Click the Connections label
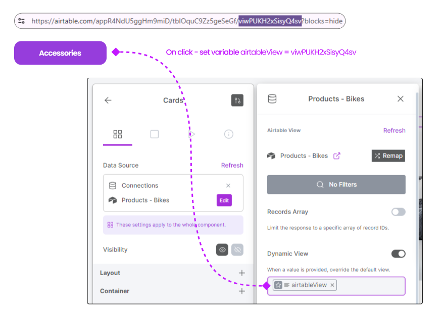This screenshot has height=314, width=442. tap(140, 186)
